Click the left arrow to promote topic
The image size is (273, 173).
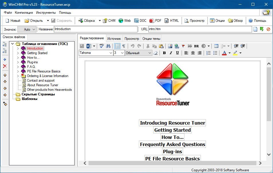tap(5, 89)
